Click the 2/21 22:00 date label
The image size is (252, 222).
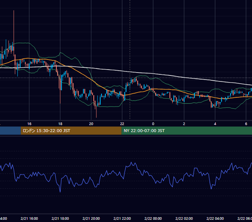[x=122, y=218]
